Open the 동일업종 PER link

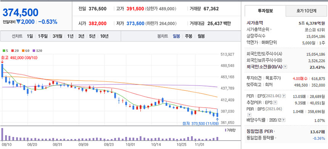pyautogui.click(x=260, y=132)
